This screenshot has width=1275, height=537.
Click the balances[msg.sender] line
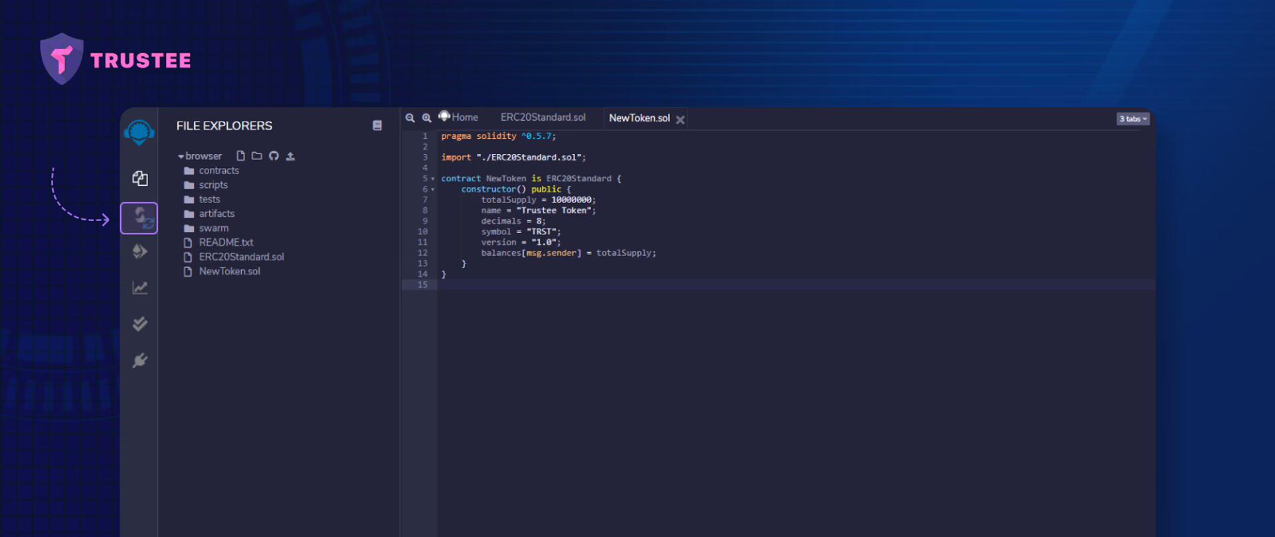pyautogui.click(x=568, y=253)
